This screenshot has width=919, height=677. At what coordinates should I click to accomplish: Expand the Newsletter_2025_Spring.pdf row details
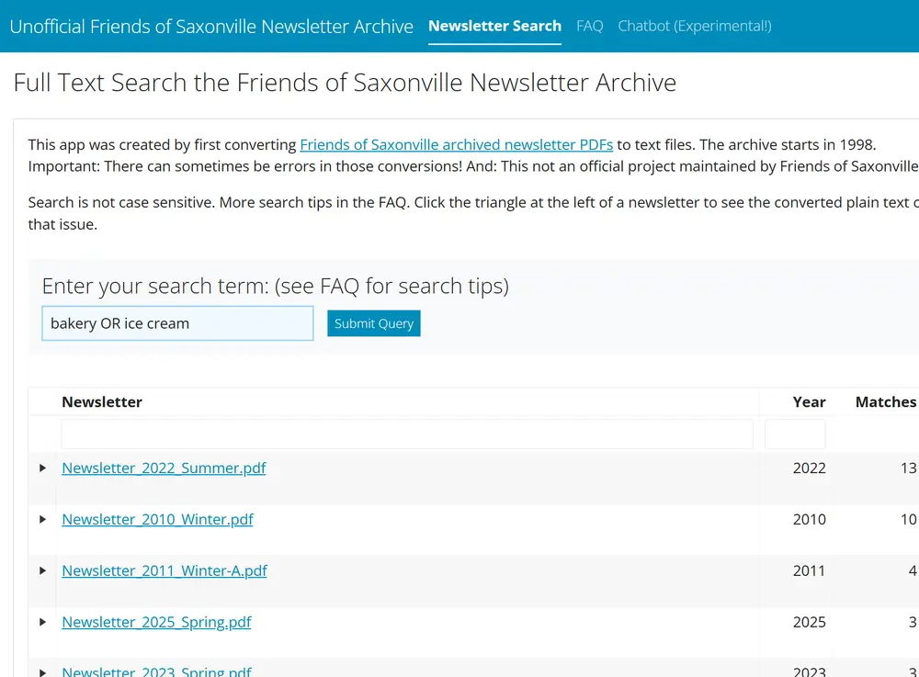click(42, 622)
